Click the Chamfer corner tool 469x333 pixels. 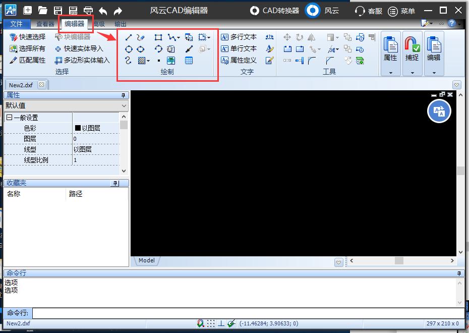point(330,61)
